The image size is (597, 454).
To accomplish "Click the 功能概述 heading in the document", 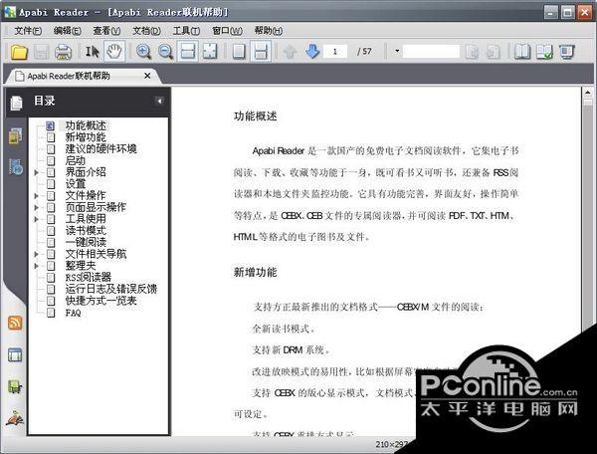I will click(x=255, y=116).
